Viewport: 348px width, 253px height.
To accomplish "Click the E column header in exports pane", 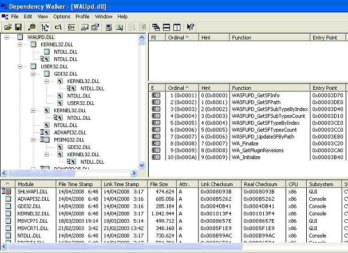I will tap(157, 88).
